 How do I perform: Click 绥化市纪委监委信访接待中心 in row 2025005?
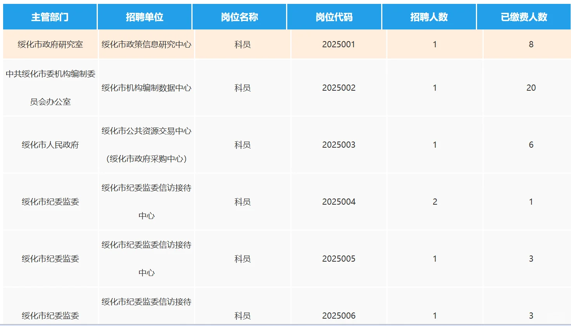point(146,259)
